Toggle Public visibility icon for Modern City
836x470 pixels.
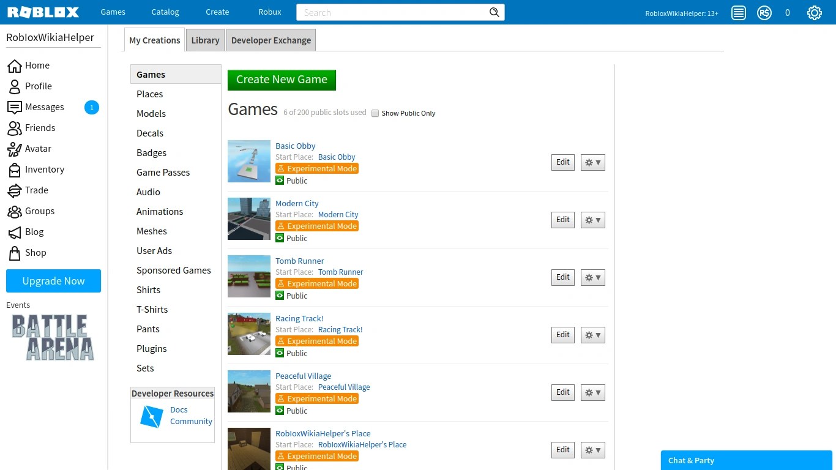280,238
